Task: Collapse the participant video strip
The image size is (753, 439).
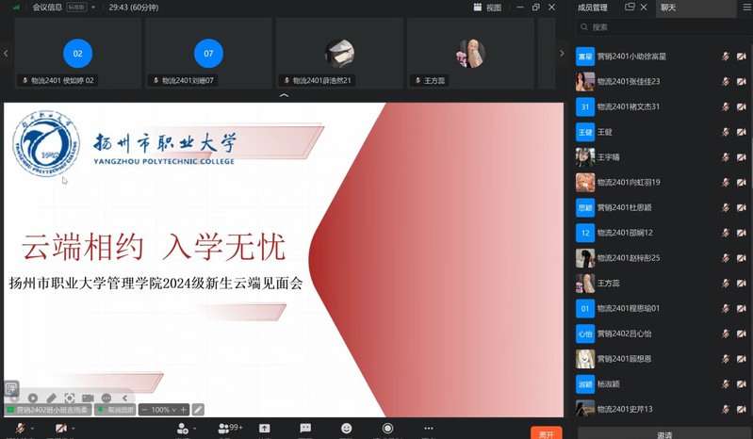Action: (284, 95)
